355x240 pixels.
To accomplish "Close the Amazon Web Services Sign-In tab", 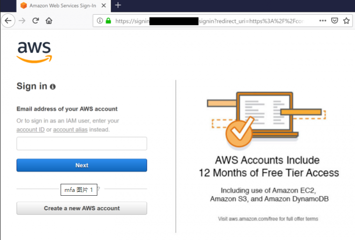I will tap(104, 5).
